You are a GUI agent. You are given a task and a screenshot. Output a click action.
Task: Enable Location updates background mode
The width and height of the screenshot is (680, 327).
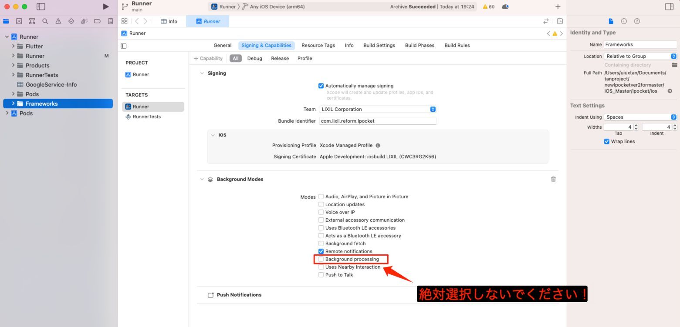click(x=321, y=204)
